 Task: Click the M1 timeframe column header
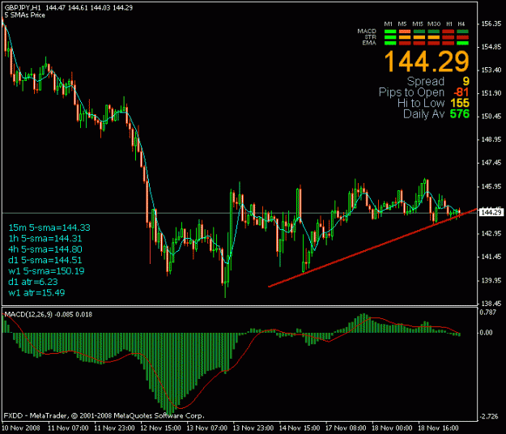click(x=389, y=23)
